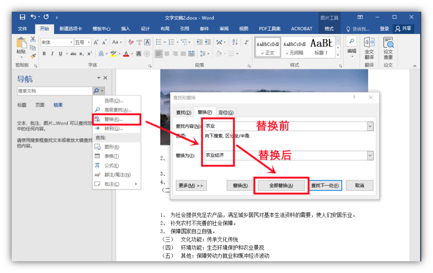This screenshot has width=433, height=273.
Task: Toggle strikethrough formatting
Action: (73, 54)
